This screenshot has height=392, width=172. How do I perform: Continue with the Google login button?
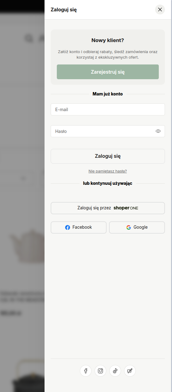tap(137, 227)
